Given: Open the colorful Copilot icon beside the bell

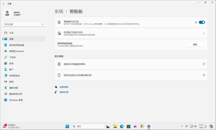Looking at the screenshot, I should tap(211, 126).
